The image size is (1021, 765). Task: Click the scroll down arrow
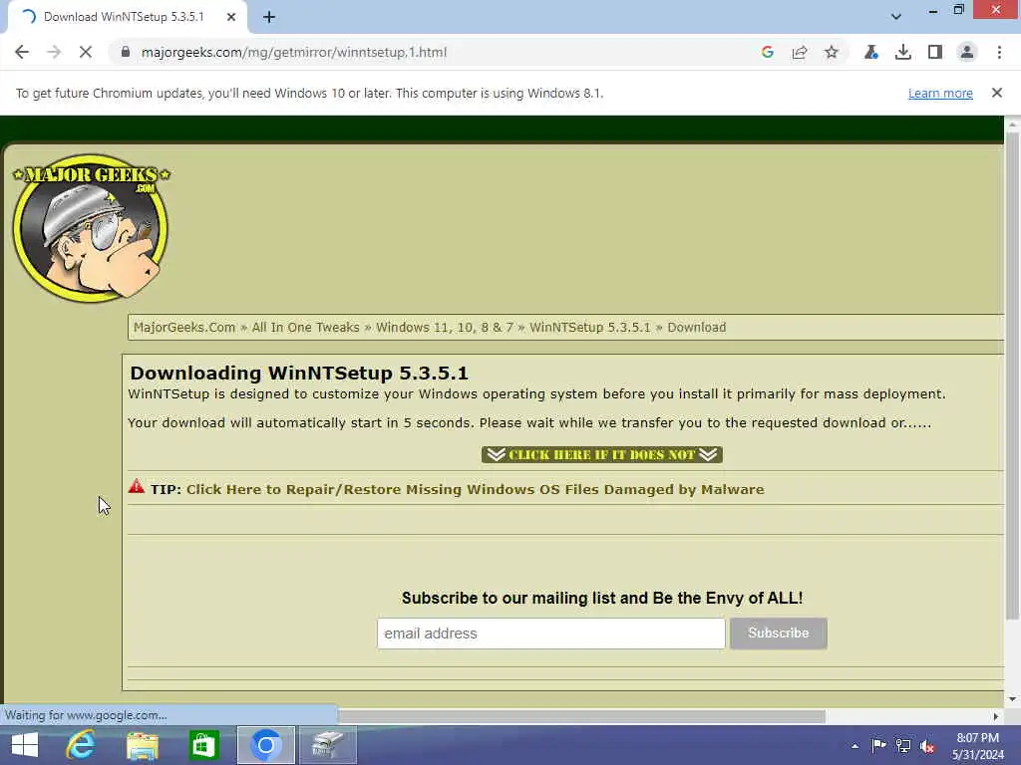[x=1013, y=699]
